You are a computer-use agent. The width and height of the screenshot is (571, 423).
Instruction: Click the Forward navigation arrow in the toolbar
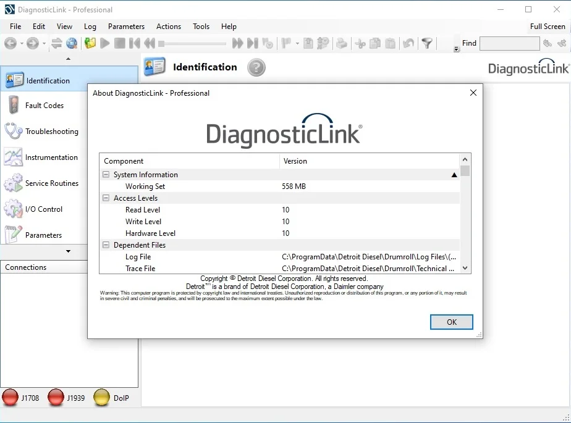(33, 43)
